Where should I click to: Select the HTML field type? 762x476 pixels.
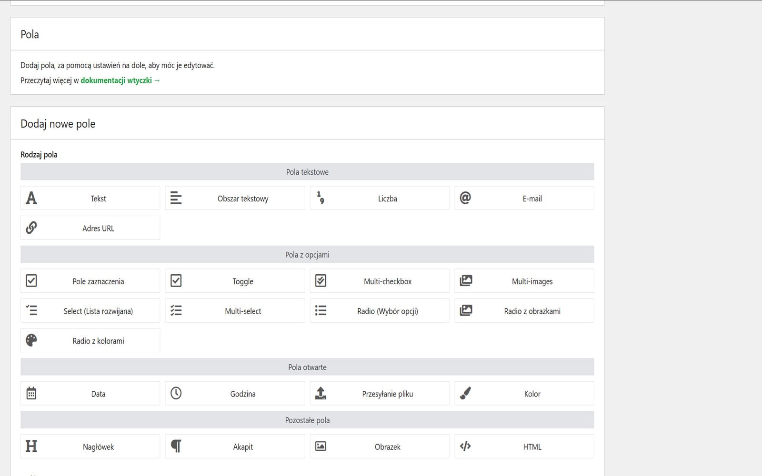pyautogui.click(x=524, y=446)
